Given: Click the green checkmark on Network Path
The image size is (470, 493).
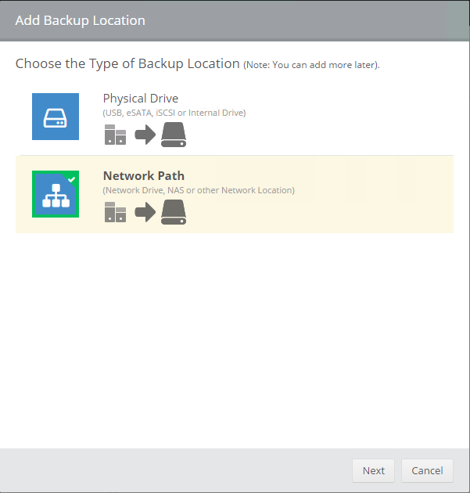Looking at the screenshot, I should click(x=71, y=179).
